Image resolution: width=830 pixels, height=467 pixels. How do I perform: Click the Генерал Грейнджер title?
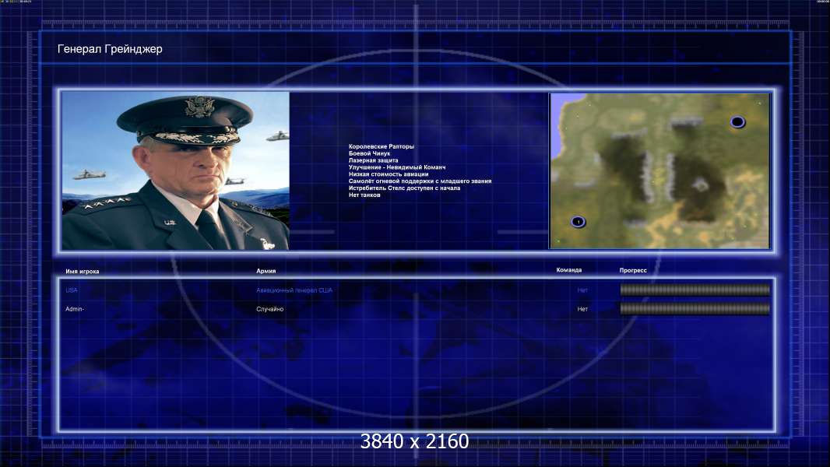click(110, 49)
